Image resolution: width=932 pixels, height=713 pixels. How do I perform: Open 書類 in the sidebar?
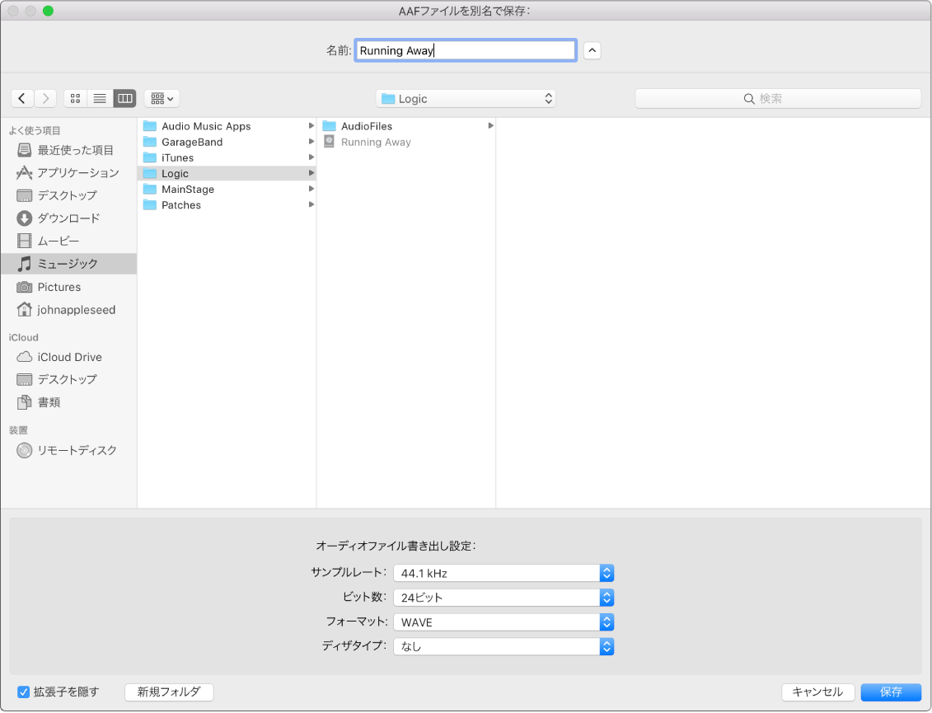[x=68, y=402]
